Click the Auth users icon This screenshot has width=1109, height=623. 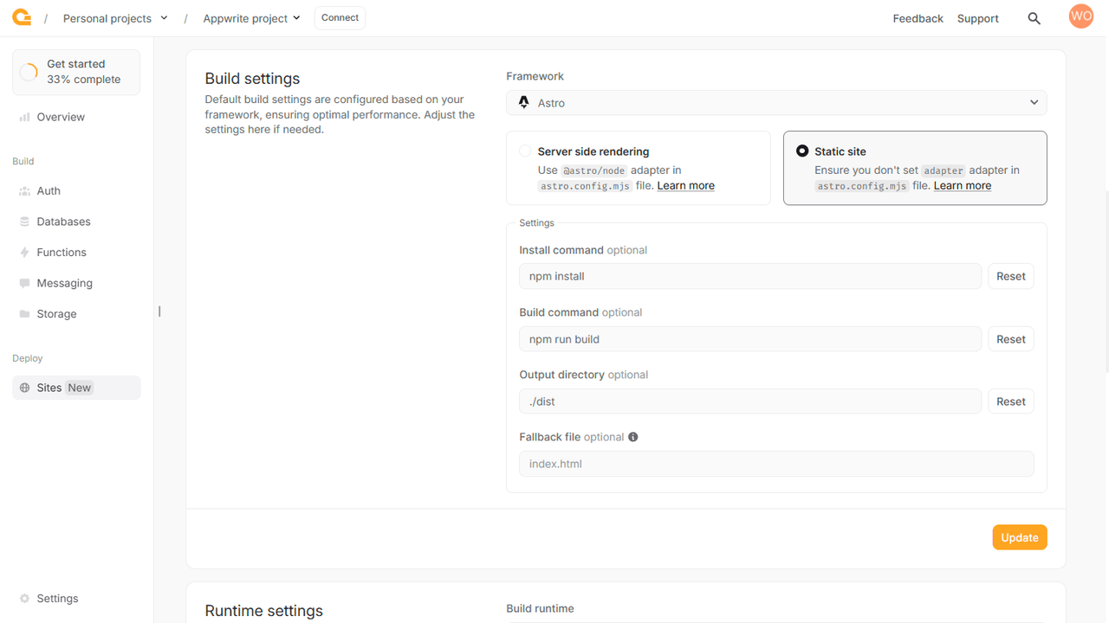tap(24, 191)
